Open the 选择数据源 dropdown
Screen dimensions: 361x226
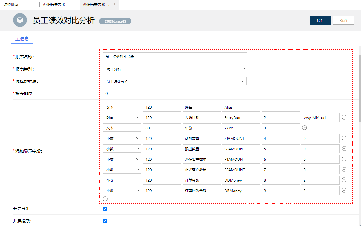[175, 81]
